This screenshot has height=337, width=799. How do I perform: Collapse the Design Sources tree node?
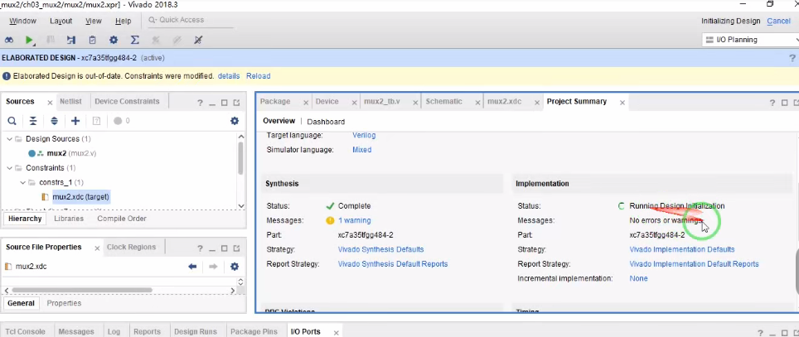9,138
